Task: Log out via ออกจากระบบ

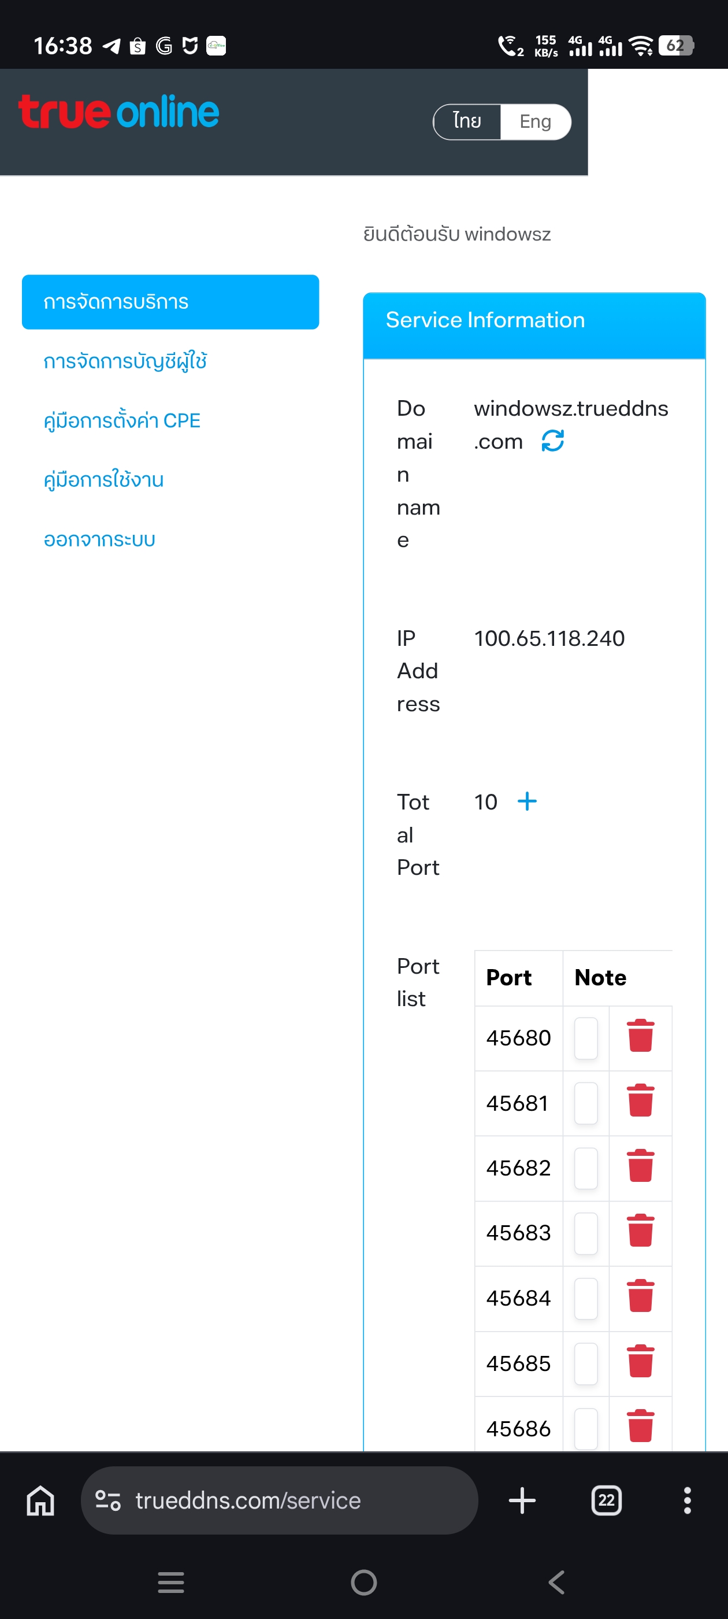Action: [99, 539]
